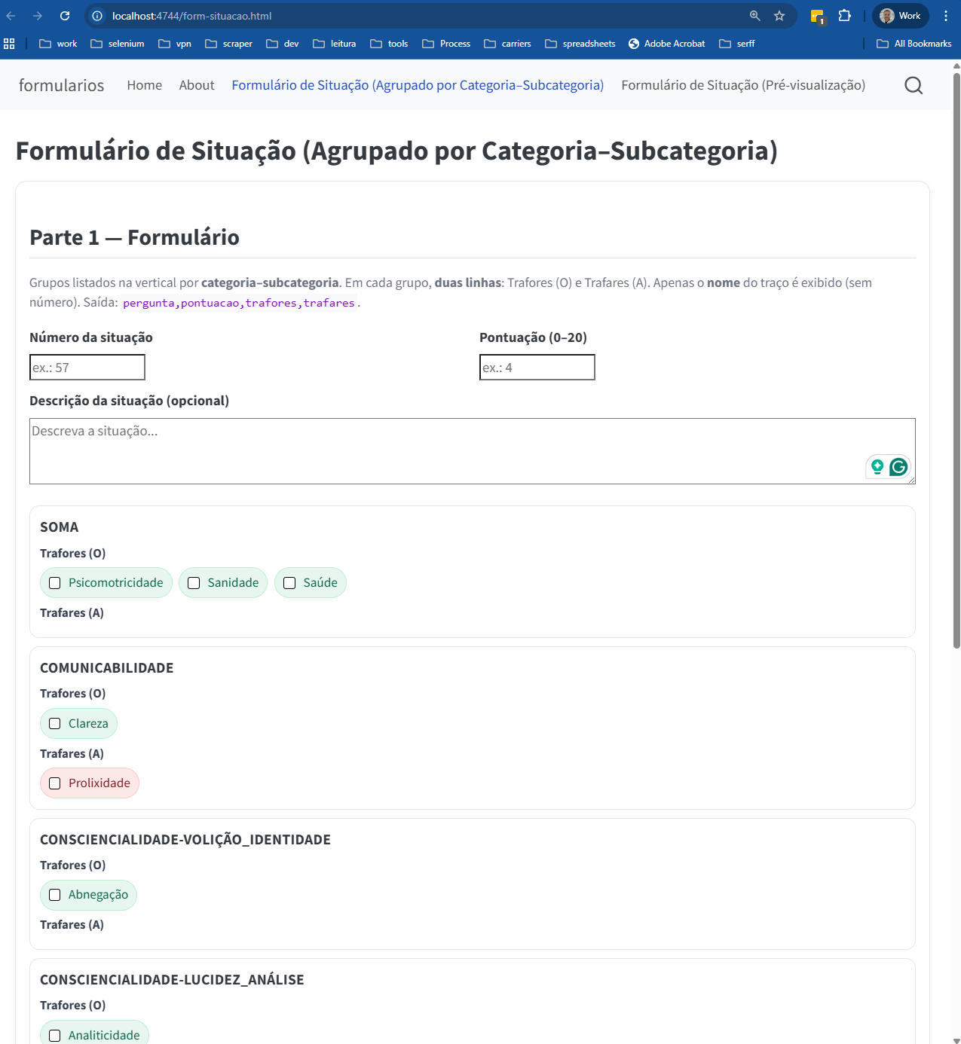The width and height of the screenshot is (961, 1044).
Task: Bookmark this page with the star icon
Action: click(x=779, y=16)
